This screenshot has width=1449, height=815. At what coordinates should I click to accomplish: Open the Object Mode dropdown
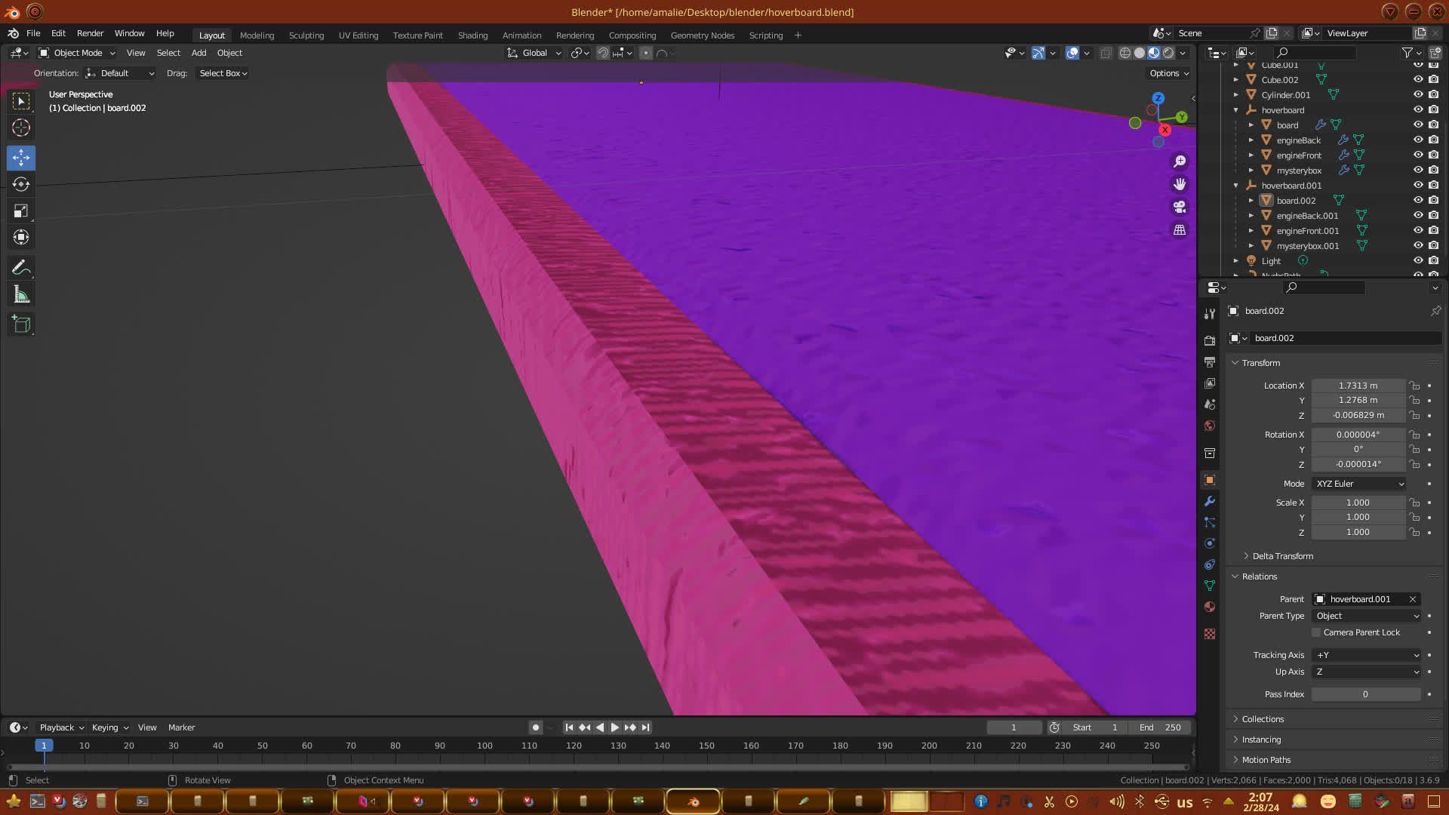78,53
